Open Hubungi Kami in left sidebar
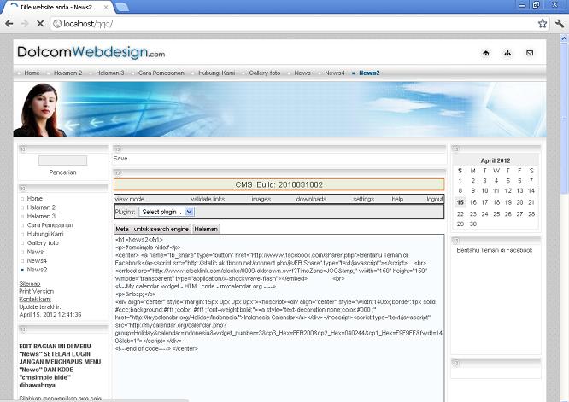The image size is (569, 402). click(x=45, y=234)
